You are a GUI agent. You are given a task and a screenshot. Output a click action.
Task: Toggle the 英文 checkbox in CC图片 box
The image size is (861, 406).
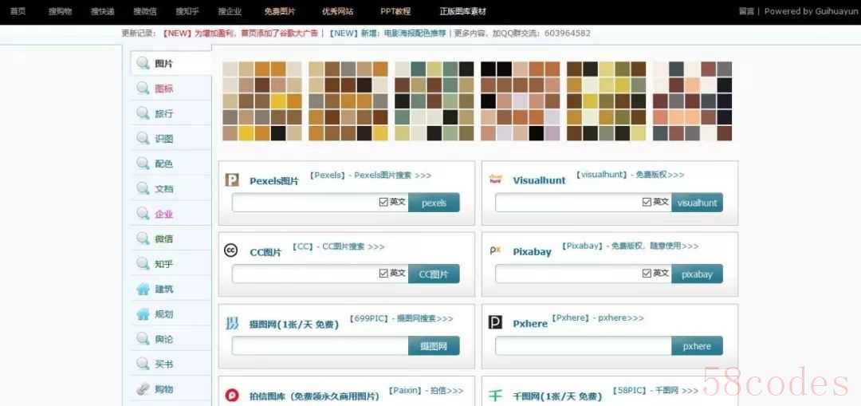(x=383, y=273)
